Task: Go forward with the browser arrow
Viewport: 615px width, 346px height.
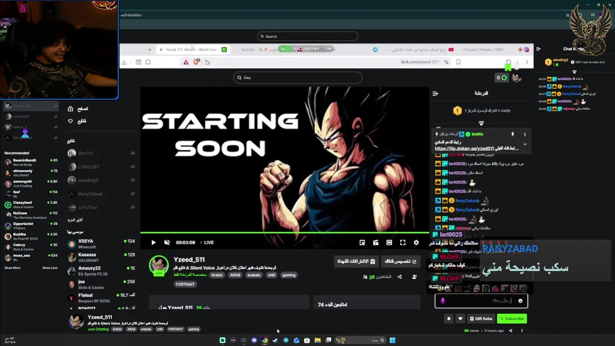Action: pos(527,62)
